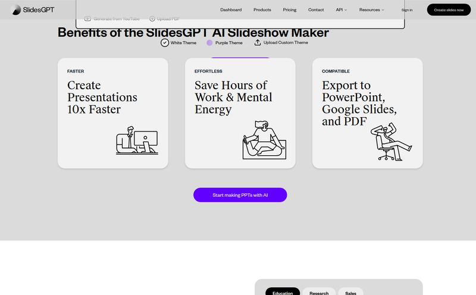Click the FASTER label
The width and height of the screenshot is (476, 295).
point(76,71)
